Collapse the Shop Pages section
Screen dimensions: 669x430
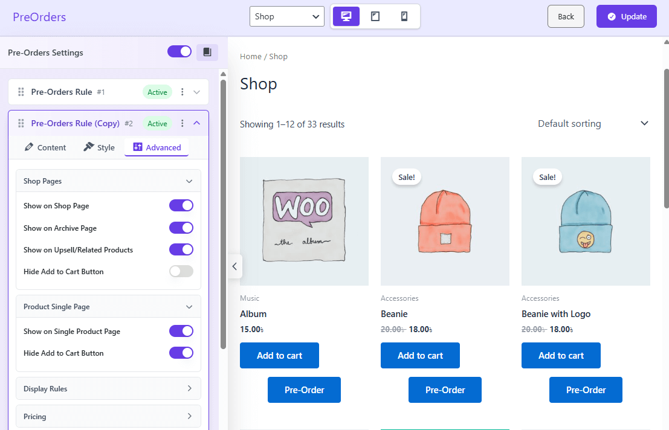[108, 181]
